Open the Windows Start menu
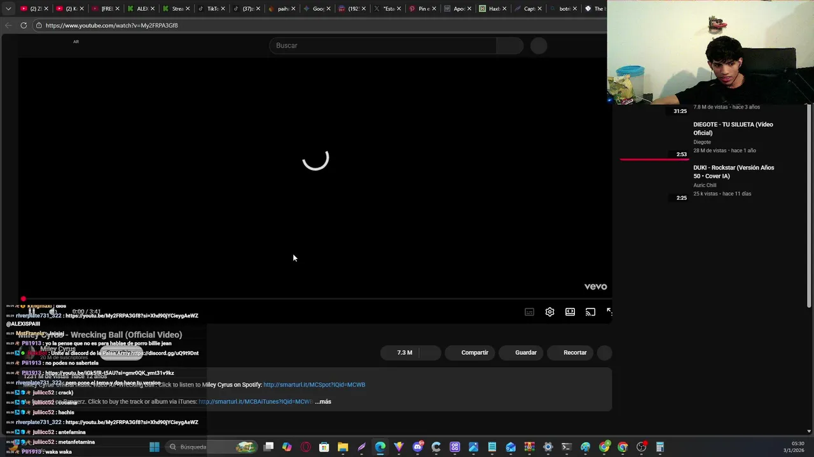The height and width of the screenshot is (457, 814). pyautogui.click(x=154, y=447)
